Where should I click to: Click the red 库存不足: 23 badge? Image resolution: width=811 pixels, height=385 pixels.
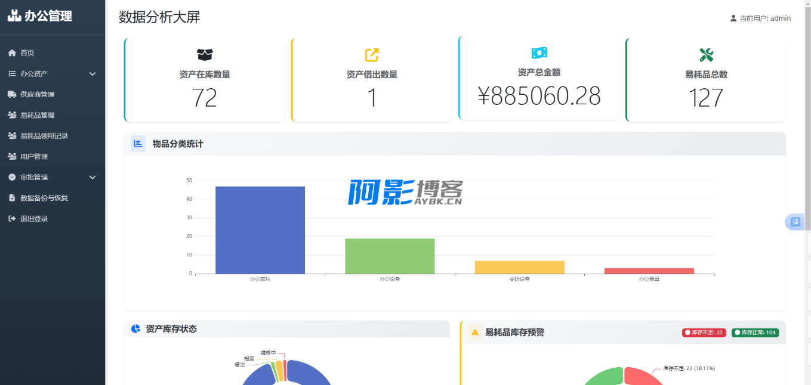tap(704, 333)
